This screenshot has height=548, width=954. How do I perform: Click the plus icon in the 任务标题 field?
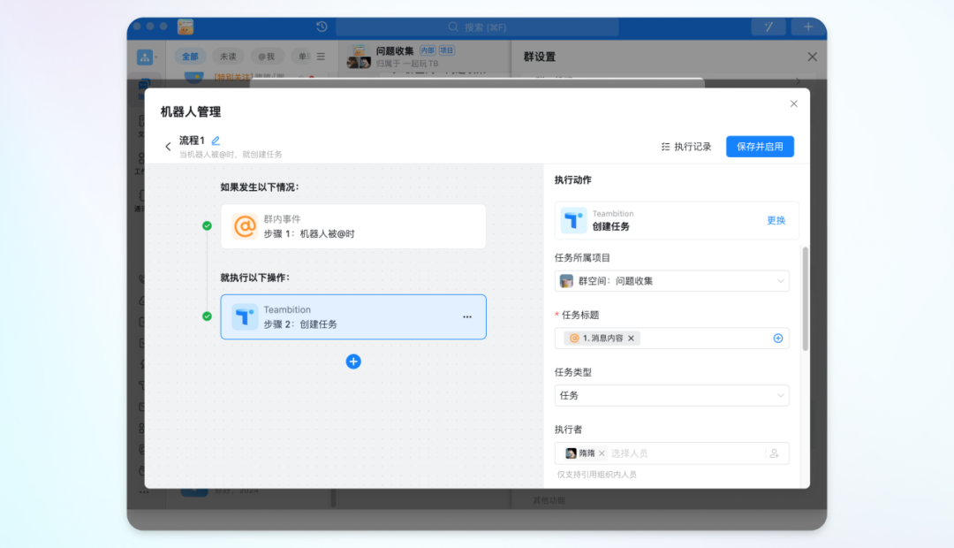[778, 339]
